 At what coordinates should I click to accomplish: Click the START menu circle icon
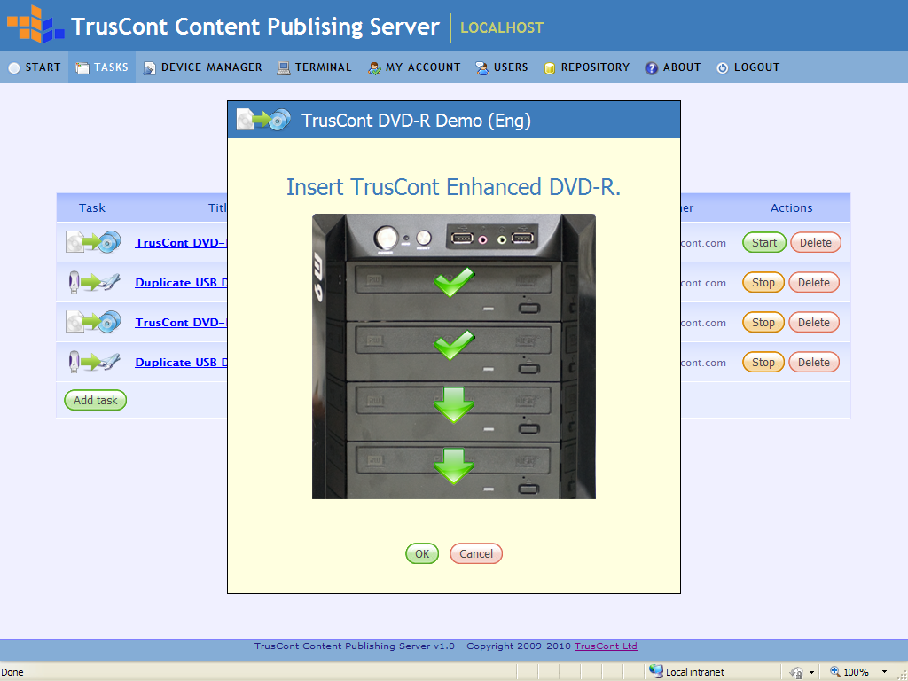point(14,67)
